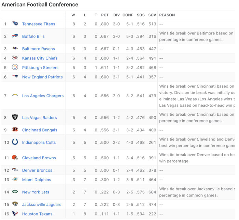
Task: Click the Cleveland Browns helmet logo
Action: 15,158
